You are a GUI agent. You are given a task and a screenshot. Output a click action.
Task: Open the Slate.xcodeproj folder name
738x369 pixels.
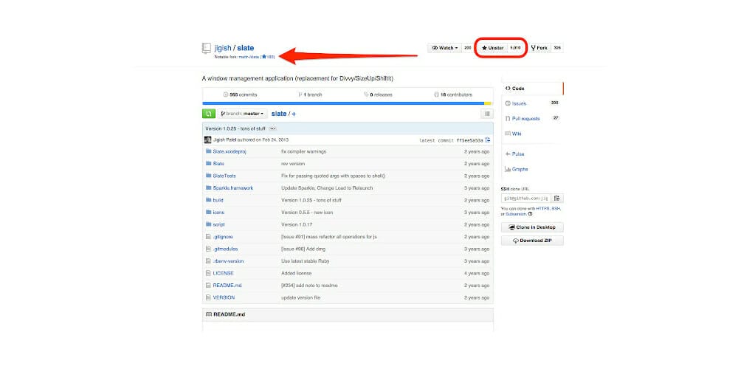pos(230,151)
